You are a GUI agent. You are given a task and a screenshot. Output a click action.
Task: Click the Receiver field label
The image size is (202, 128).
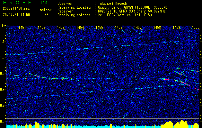click(x=65, y=11)
